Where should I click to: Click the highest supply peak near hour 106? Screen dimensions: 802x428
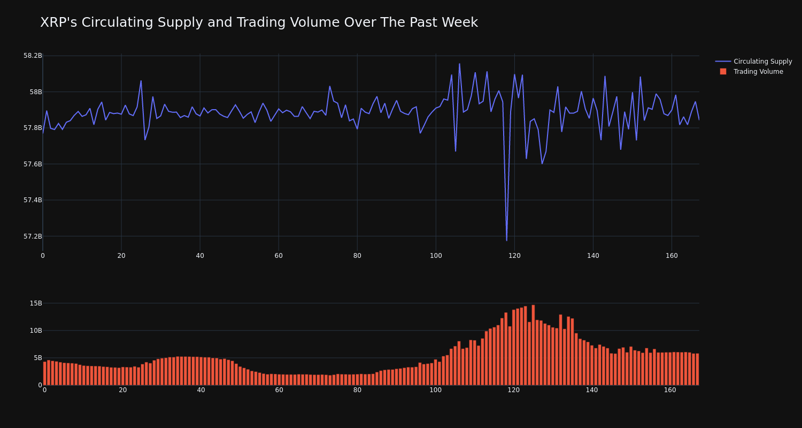point(459,64)
